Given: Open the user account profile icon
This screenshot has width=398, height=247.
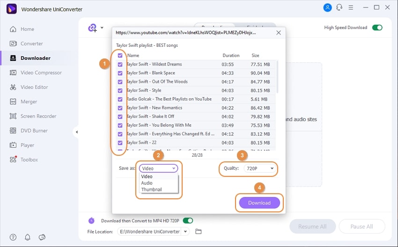Looking at the screenshot, I should click(x=327, y=7).
